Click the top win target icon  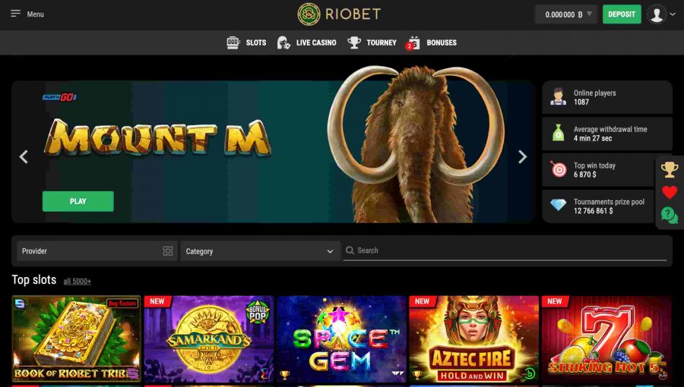[x=559, y=169]
